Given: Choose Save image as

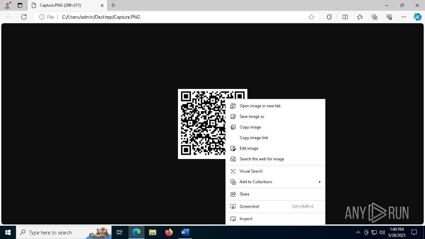Looking at the screenshot, I should pos(275,117).
